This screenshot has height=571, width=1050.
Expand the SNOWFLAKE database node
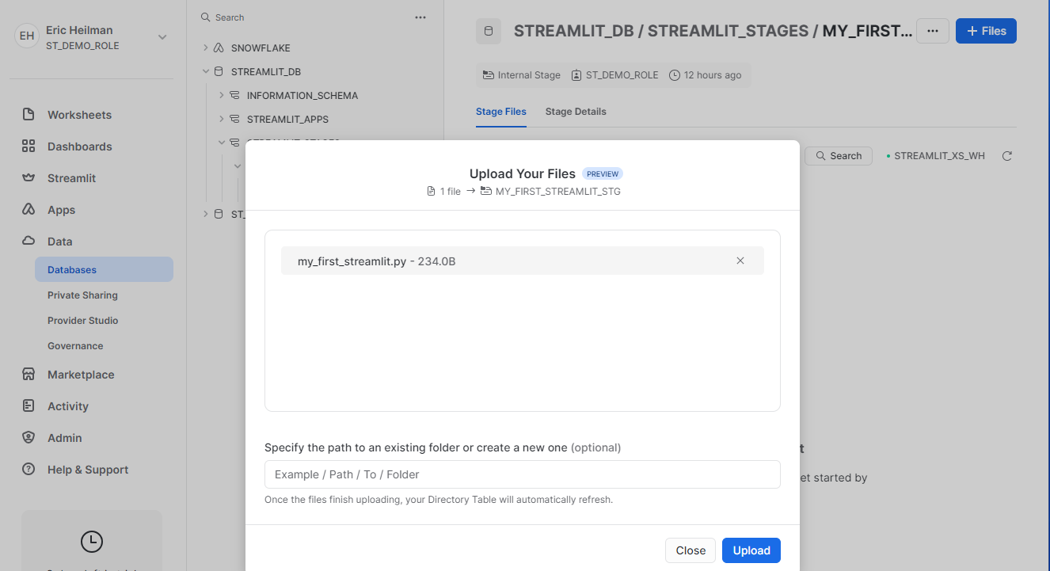tap(206, 48)
